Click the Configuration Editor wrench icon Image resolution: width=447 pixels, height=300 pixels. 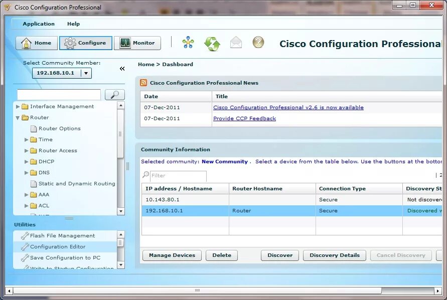click(x=25, y=247)
